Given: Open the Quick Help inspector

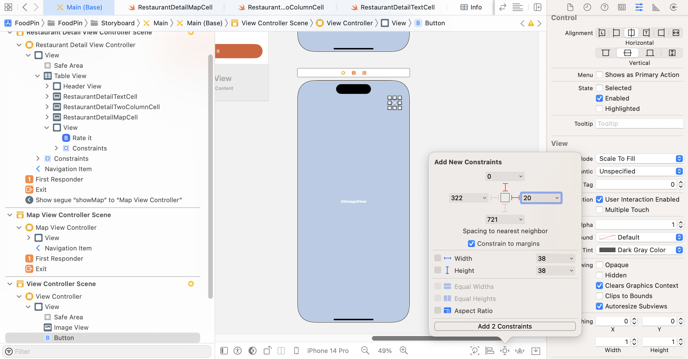Looking at the screenshot, I should (x=605, y=7).
